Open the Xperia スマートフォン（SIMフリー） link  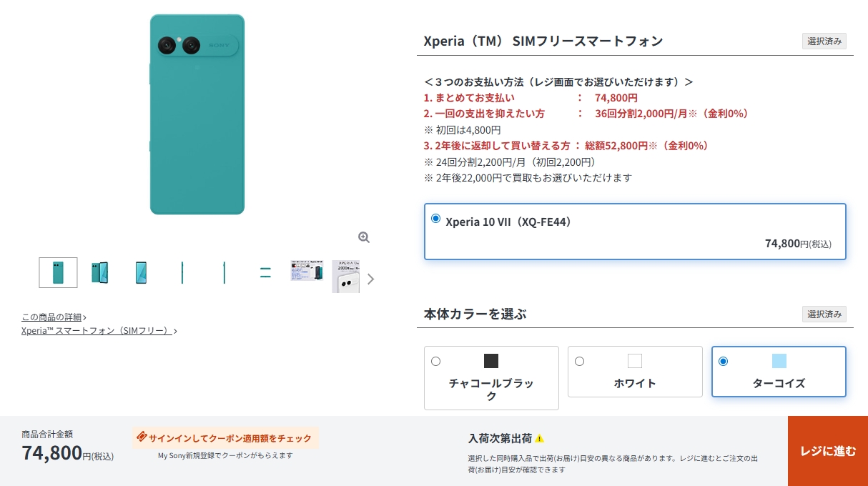tap(99, 331)
